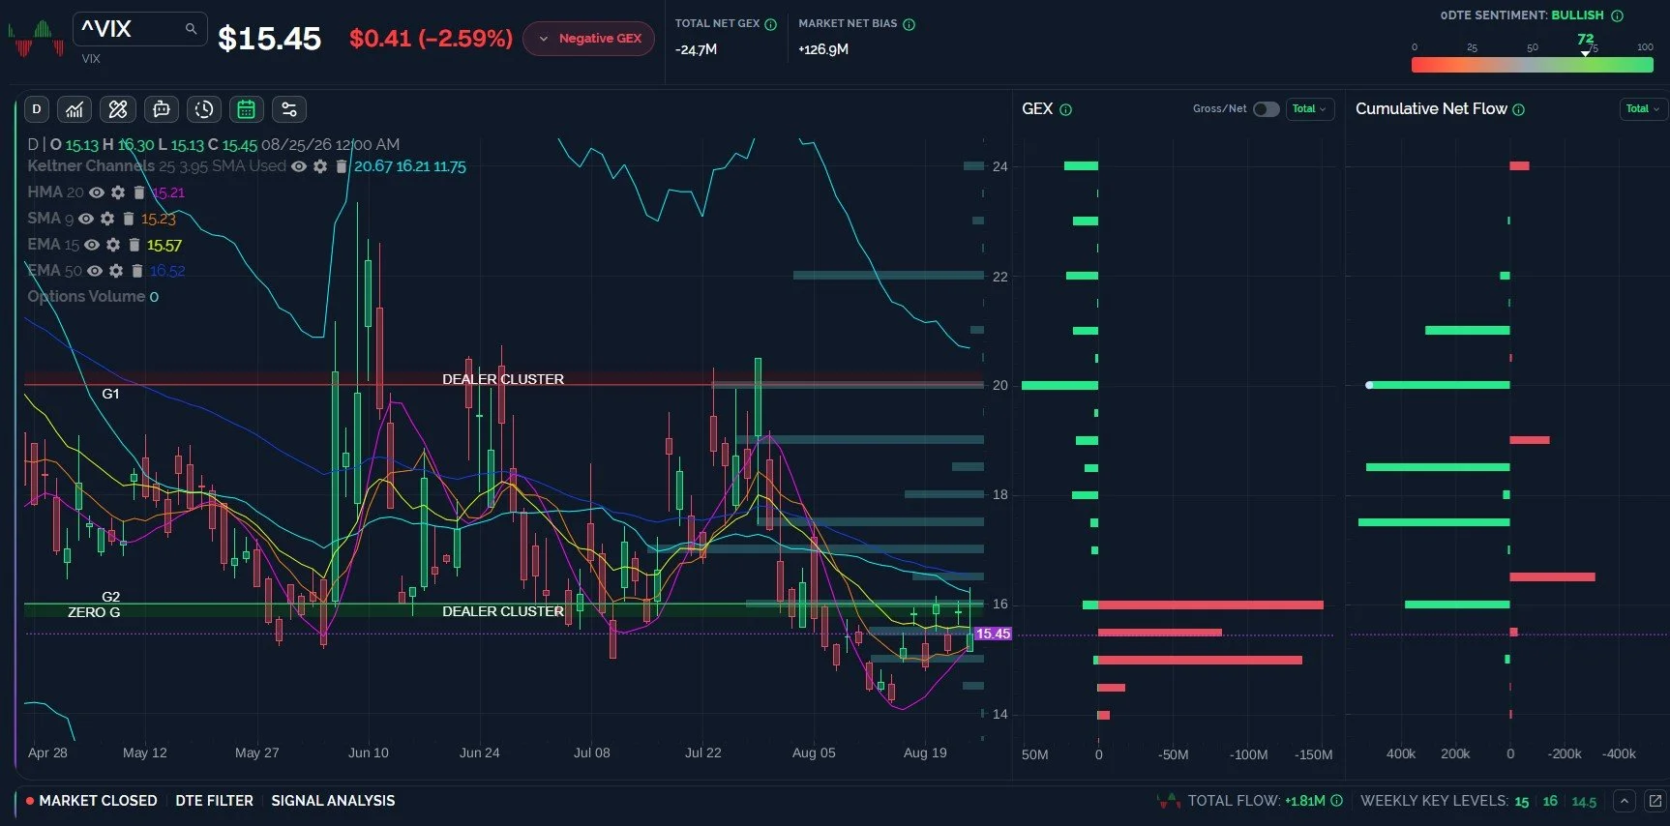
Task: Click the Keltner Channels indicator label
Action: pyautogui.click(x=91, y=166)
